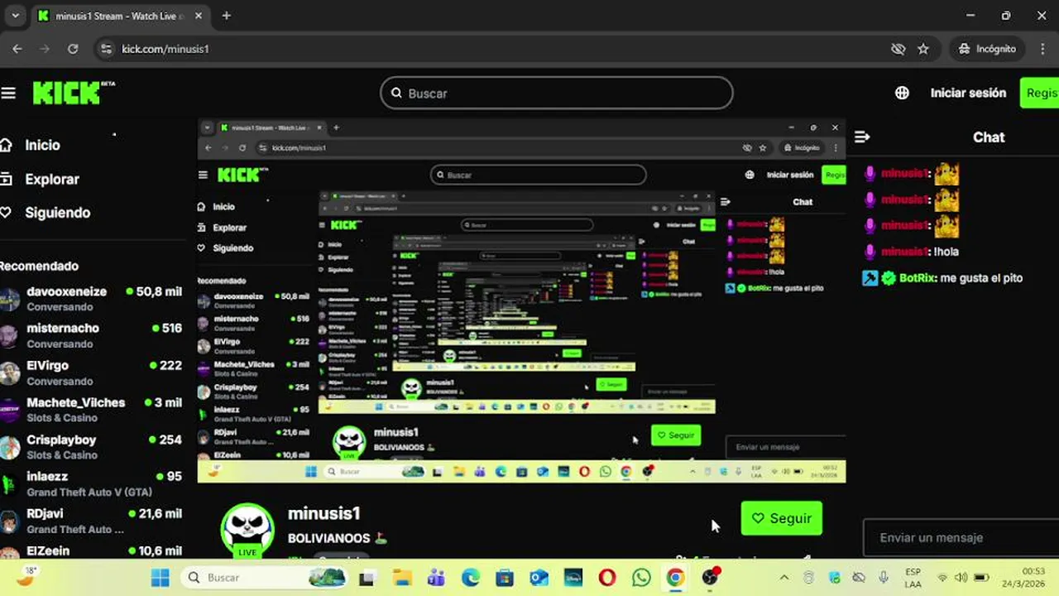Screen dimensions: 1059x596
Task: Click the microphone tray icon
Action: [x=884, y=578]
